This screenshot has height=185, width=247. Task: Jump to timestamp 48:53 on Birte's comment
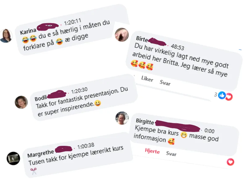pos(177,47)
